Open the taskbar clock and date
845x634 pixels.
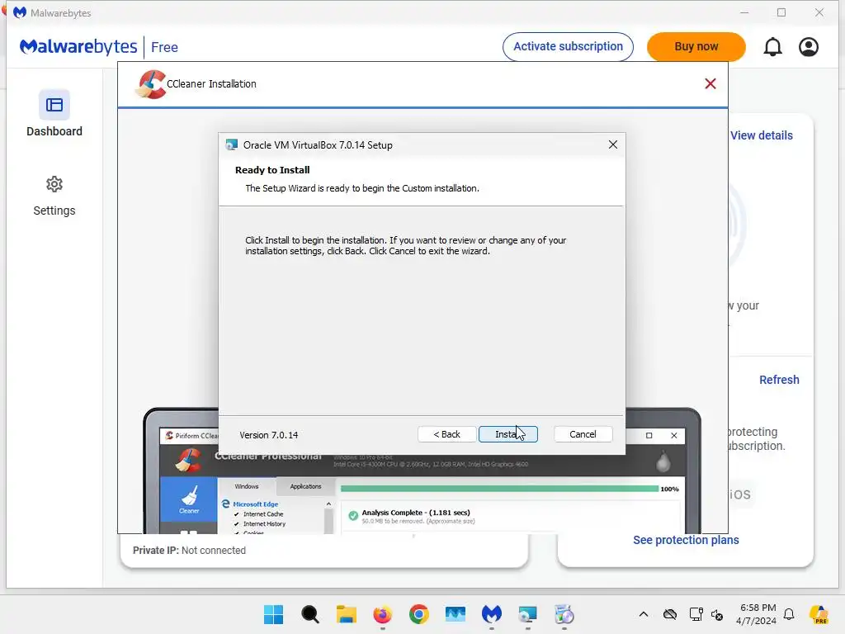758,614
